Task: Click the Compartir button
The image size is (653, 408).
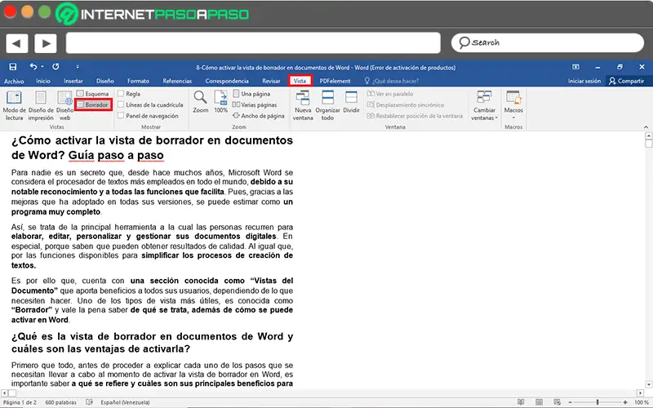Action: coord(626,82)
